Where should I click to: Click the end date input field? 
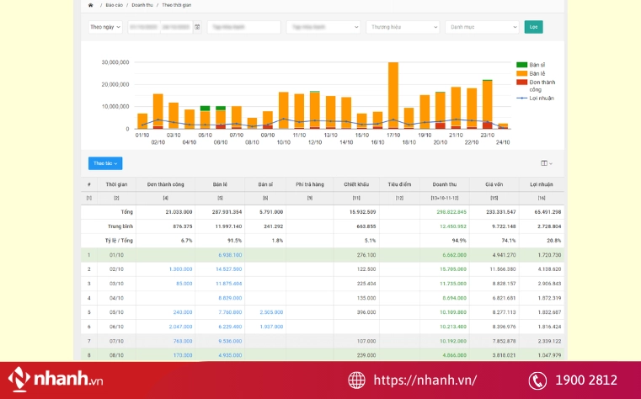click(177, 27)
